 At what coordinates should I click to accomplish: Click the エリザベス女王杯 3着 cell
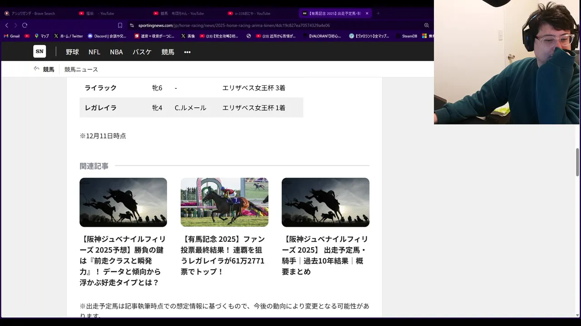(254, 88)
